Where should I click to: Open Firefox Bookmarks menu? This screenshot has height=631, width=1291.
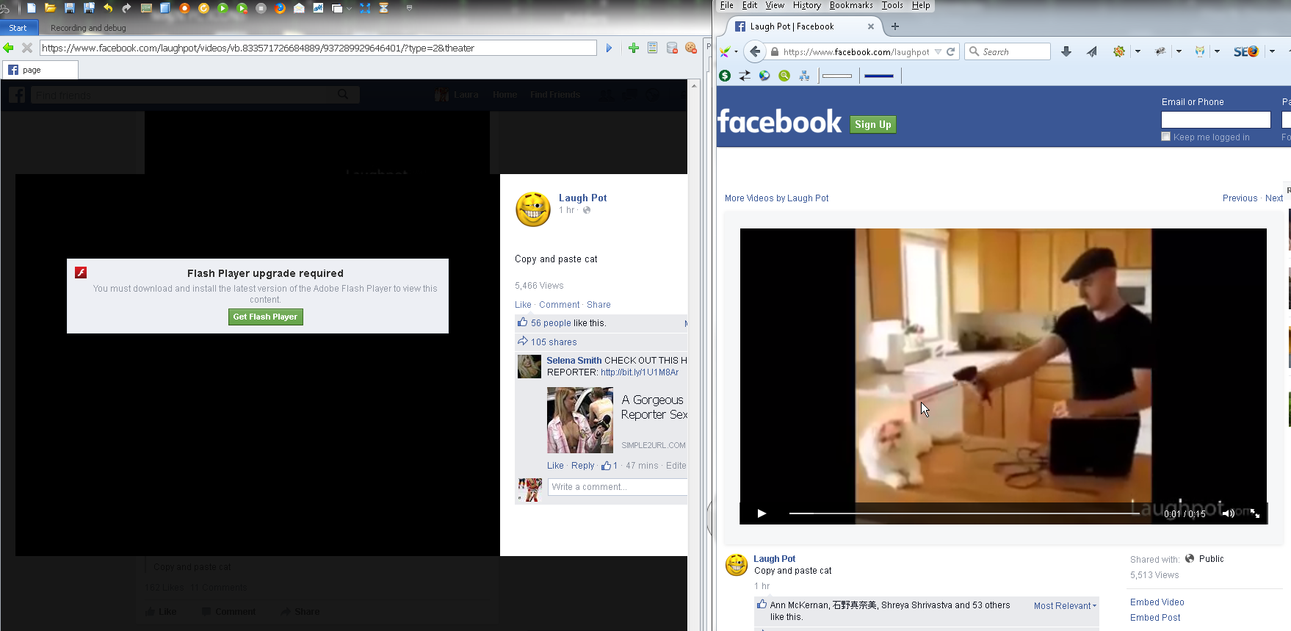click(851, 5)
